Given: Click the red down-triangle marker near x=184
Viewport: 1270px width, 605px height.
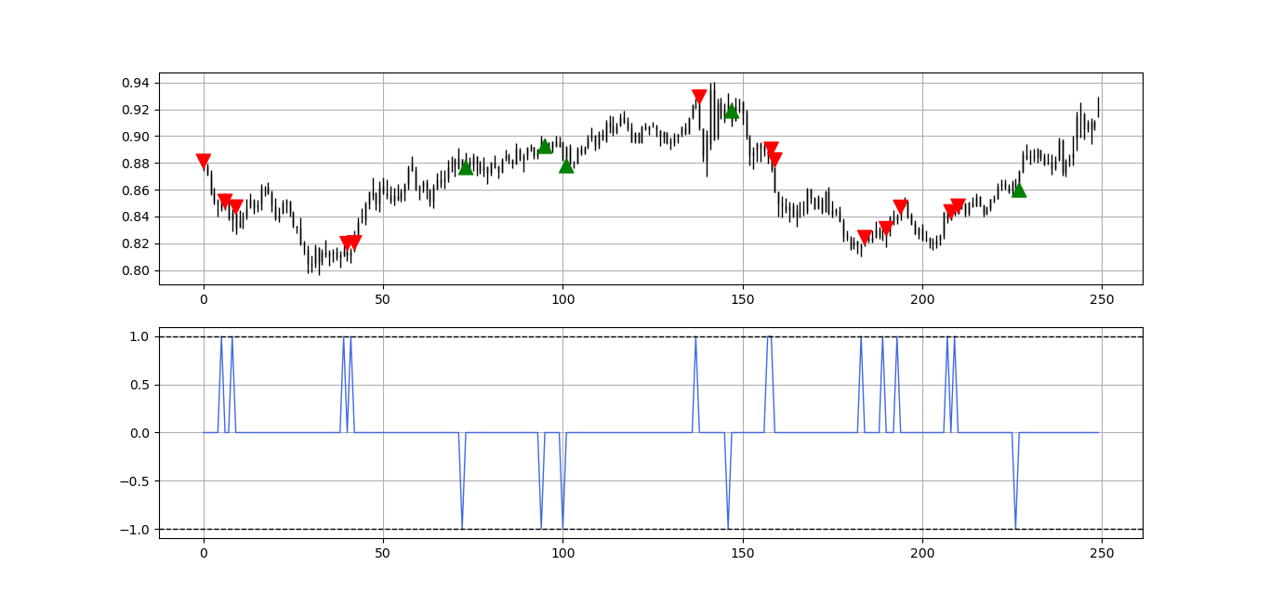Looking at the screenshot, I should click(865, 238).
